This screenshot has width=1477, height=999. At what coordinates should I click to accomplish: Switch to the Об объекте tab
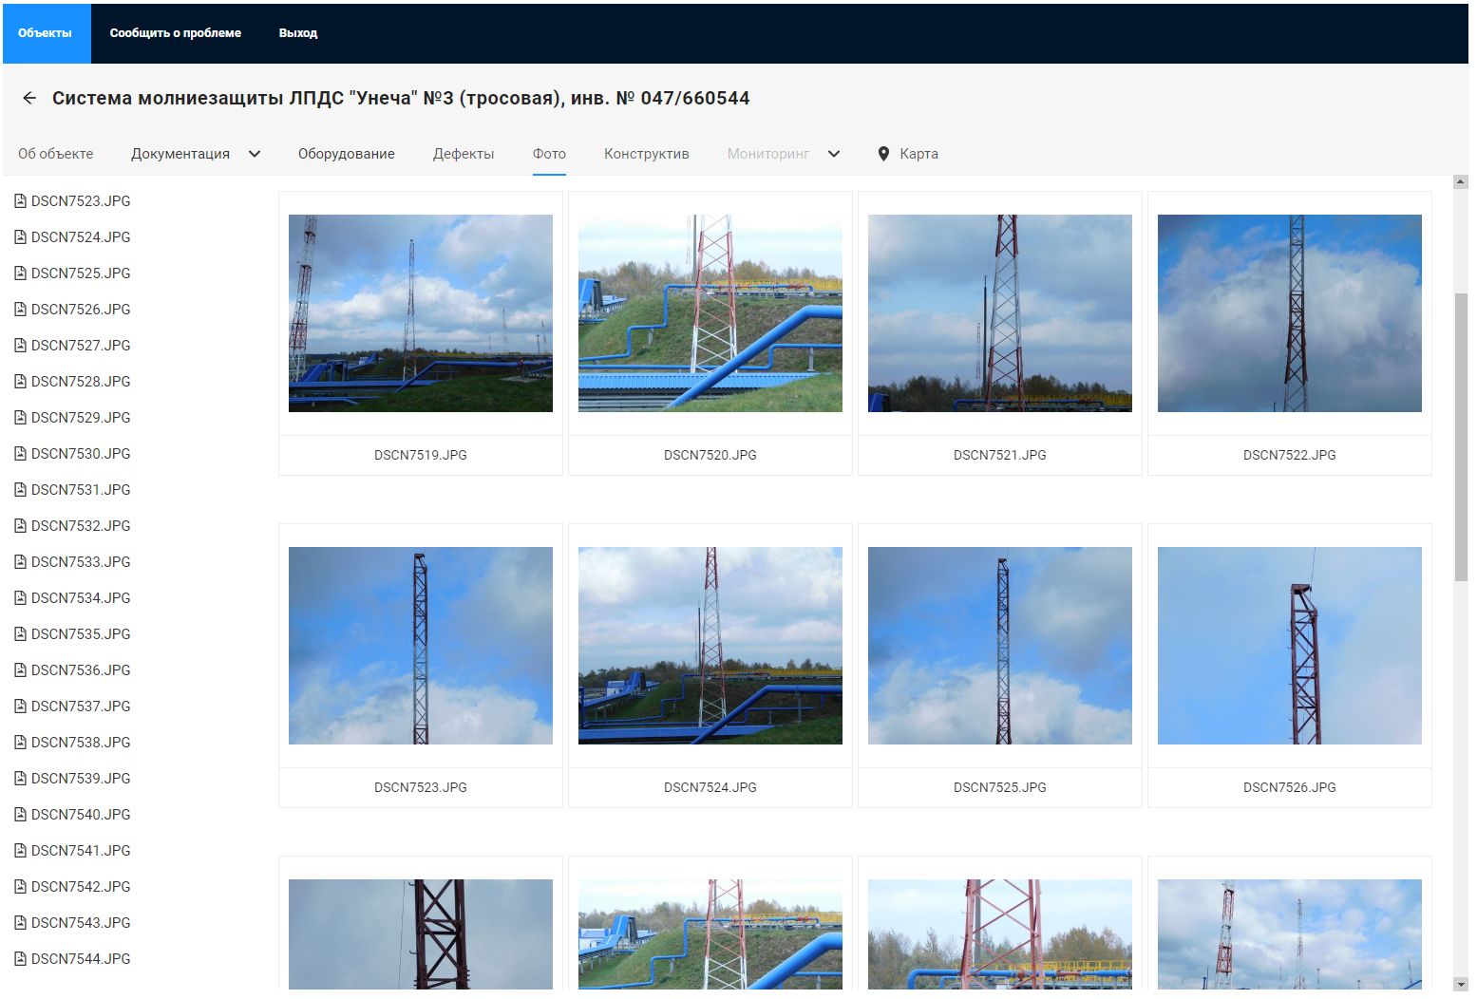[x=56, y=154]
